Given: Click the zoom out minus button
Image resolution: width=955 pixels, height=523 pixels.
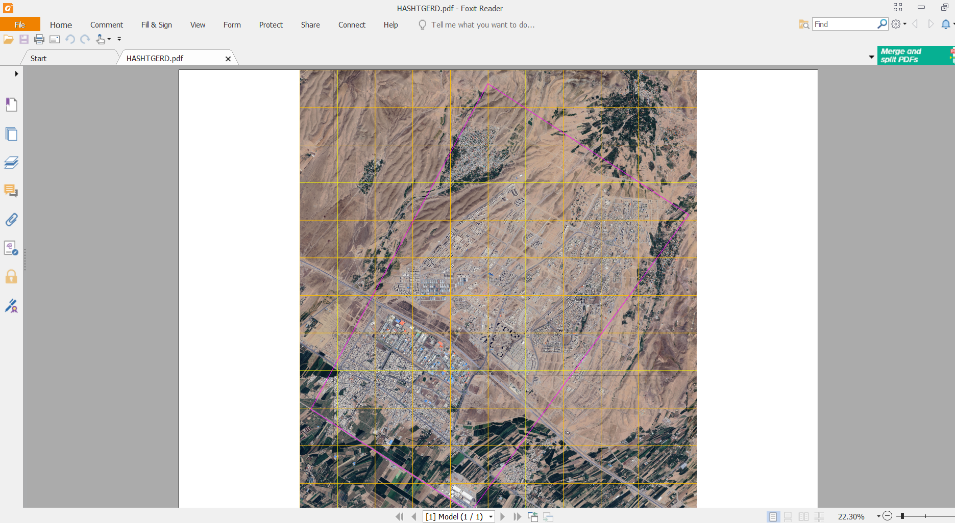Looking at the screenshot, I should pyautogui.click(x=888, y=516).
